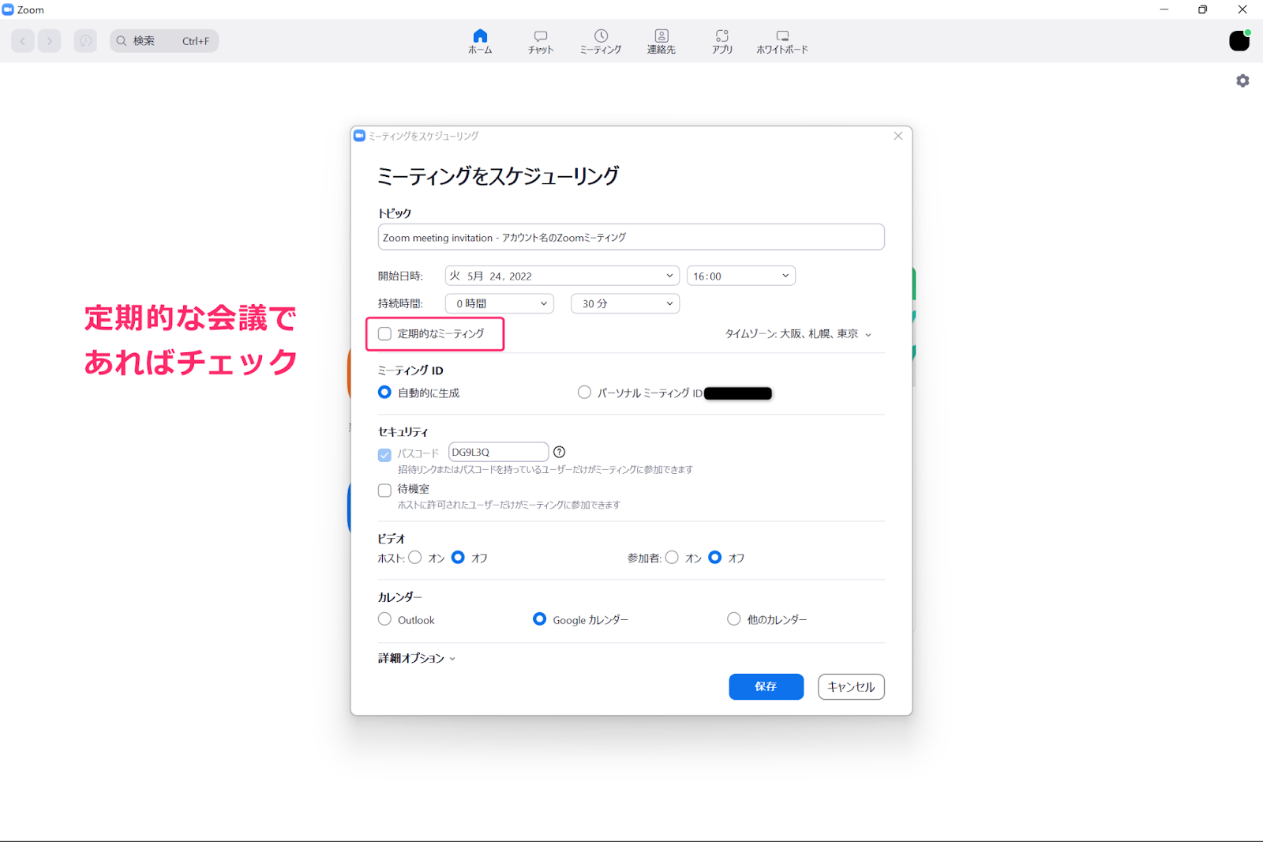Open the profile avatar menu

[1239, 40]
